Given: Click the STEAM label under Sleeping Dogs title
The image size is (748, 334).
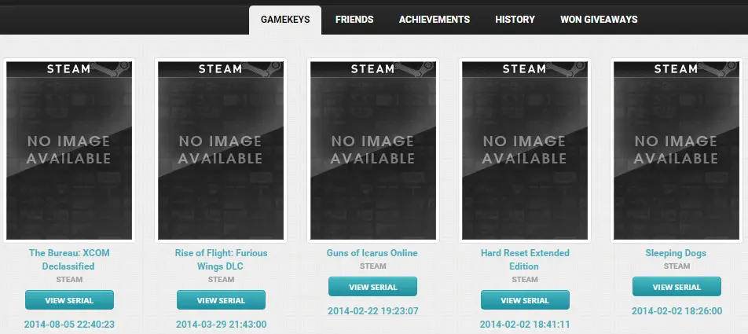Looking at the screenshot, I should coord(676,266).
